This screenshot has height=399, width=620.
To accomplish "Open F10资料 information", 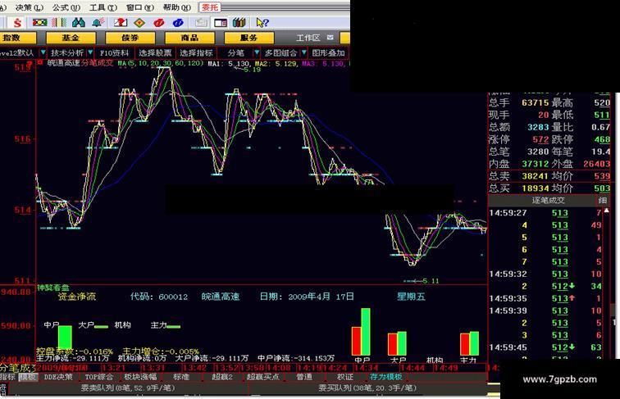I will [x=115, y=52].
